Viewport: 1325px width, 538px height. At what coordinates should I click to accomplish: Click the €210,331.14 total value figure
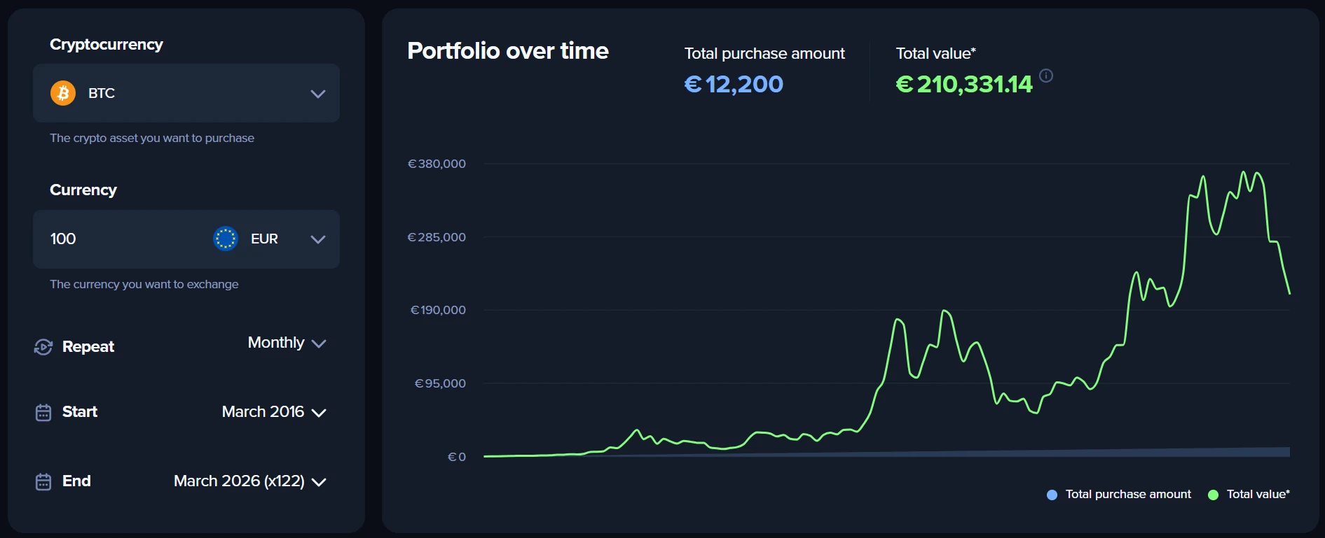pyautogui.click(x=964, y=85)
